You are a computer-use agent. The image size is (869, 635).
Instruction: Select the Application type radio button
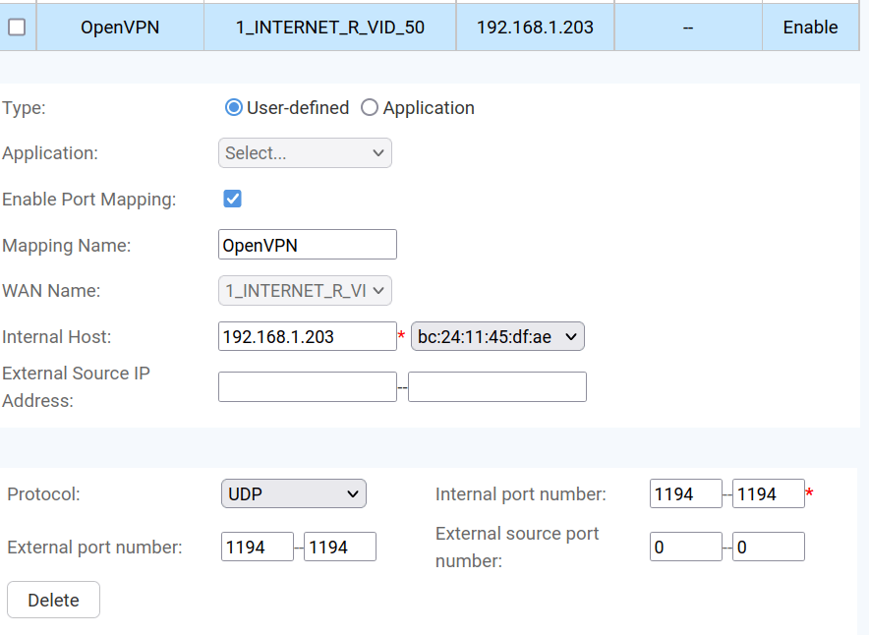coord(370,108)
